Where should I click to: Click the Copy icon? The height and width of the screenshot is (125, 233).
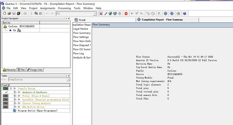(x=36, y=13)
